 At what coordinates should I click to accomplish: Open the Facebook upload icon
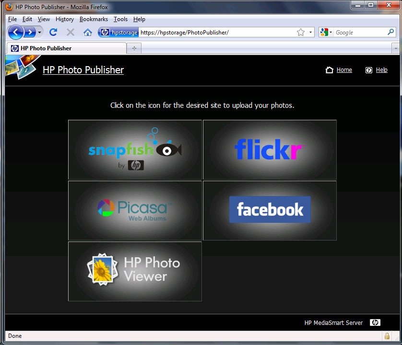(270, 210)
